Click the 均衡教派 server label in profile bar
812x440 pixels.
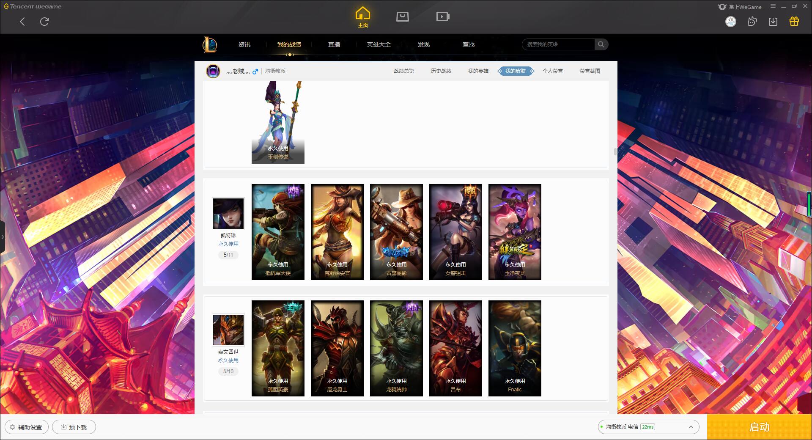tap(275, 71)
